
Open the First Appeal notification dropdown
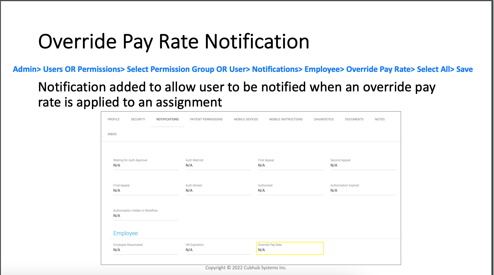pos(291,164)
